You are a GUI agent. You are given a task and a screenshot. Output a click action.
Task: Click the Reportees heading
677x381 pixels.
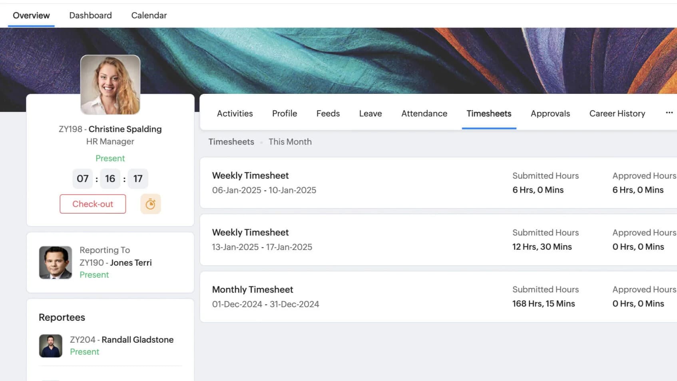point(62,317)
